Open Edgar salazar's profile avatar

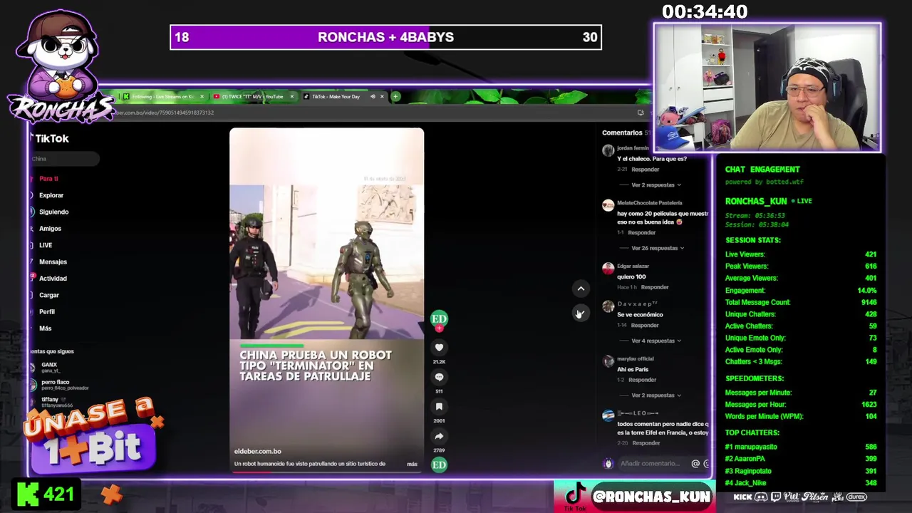tap(608, 269)
